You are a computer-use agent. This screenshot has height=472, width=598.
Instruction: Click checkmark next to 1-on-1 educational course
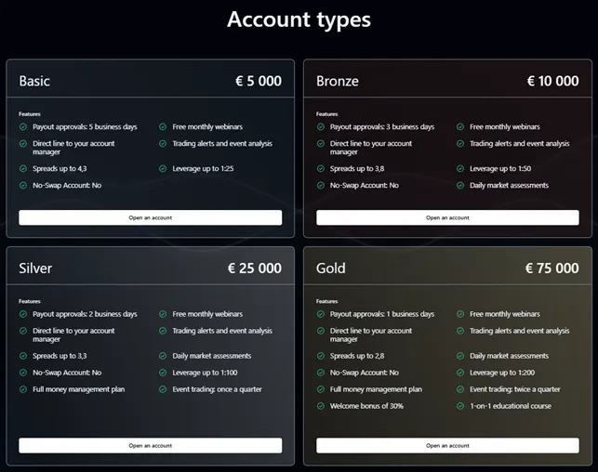tap(460, 406)
